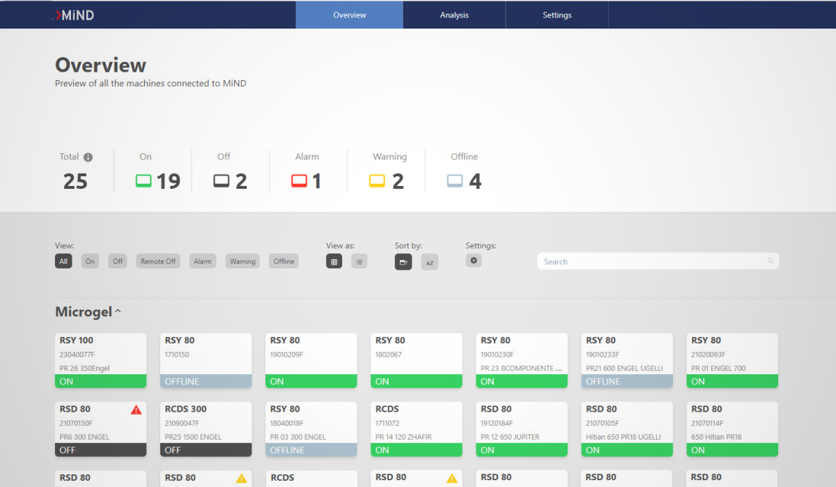
Task: Open machine card RSY 80 18040018F
Action: pos(311,429)
